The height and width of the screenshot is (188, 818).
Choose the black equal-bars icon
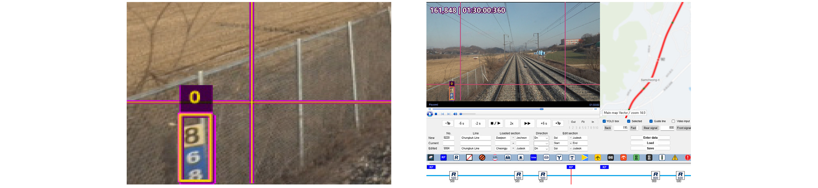point(611,157)
